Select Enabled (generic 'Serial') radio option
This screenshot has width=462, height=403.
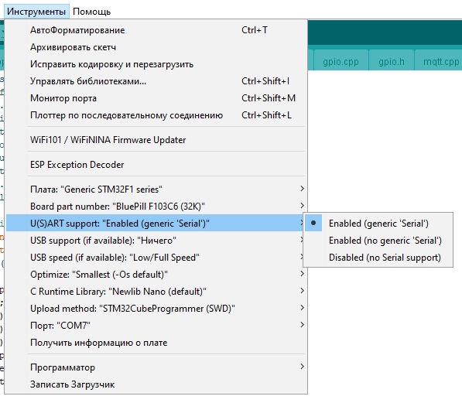(x=378, y=224)
